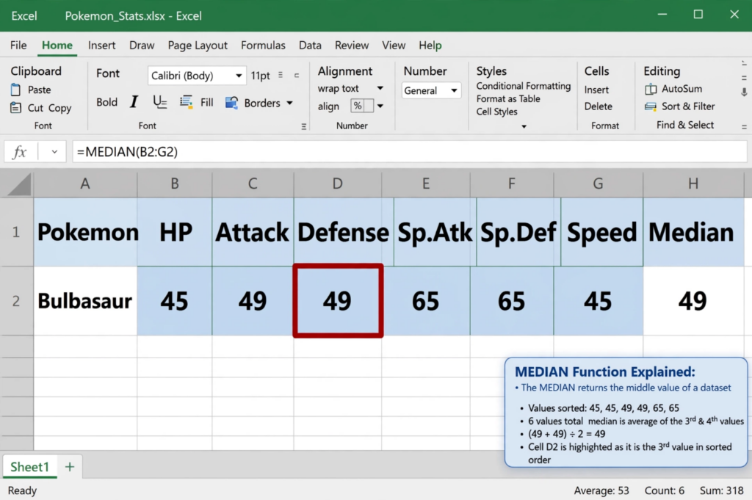
Task: Select the Bulbasaur cell
Action: (85, 301)
